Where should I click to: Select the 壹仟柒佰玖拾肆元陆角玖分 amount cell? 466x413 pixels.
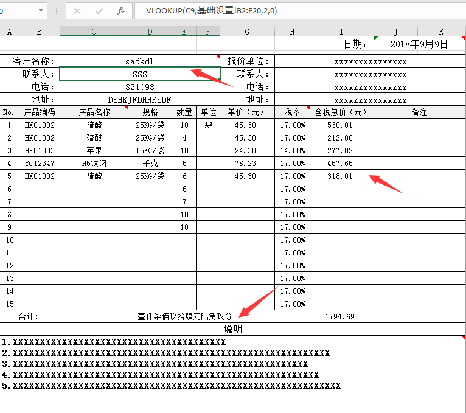click(185, 317)
